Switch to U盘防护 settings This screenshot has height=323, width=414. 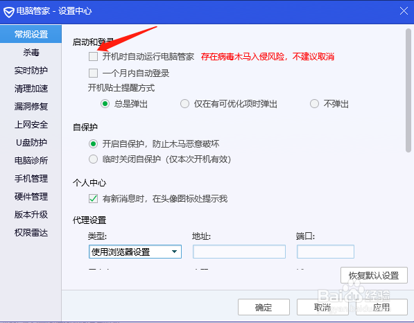tap(31, 143)
